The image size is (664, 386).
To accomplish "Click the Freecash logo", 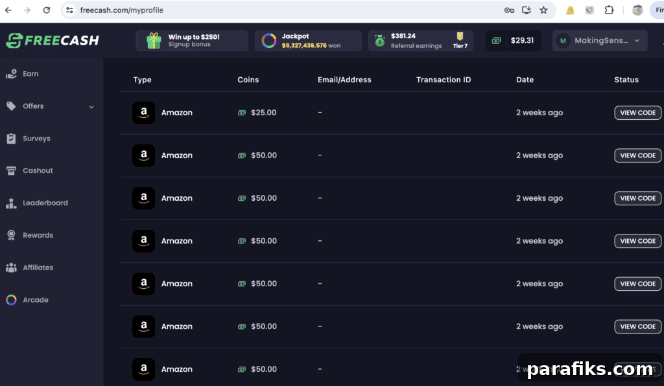I will (53, 41).
